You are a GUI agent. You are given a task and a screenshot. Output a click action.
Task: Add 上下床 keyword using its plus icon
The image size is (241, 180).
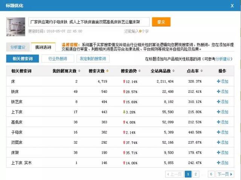pos(218,112)
